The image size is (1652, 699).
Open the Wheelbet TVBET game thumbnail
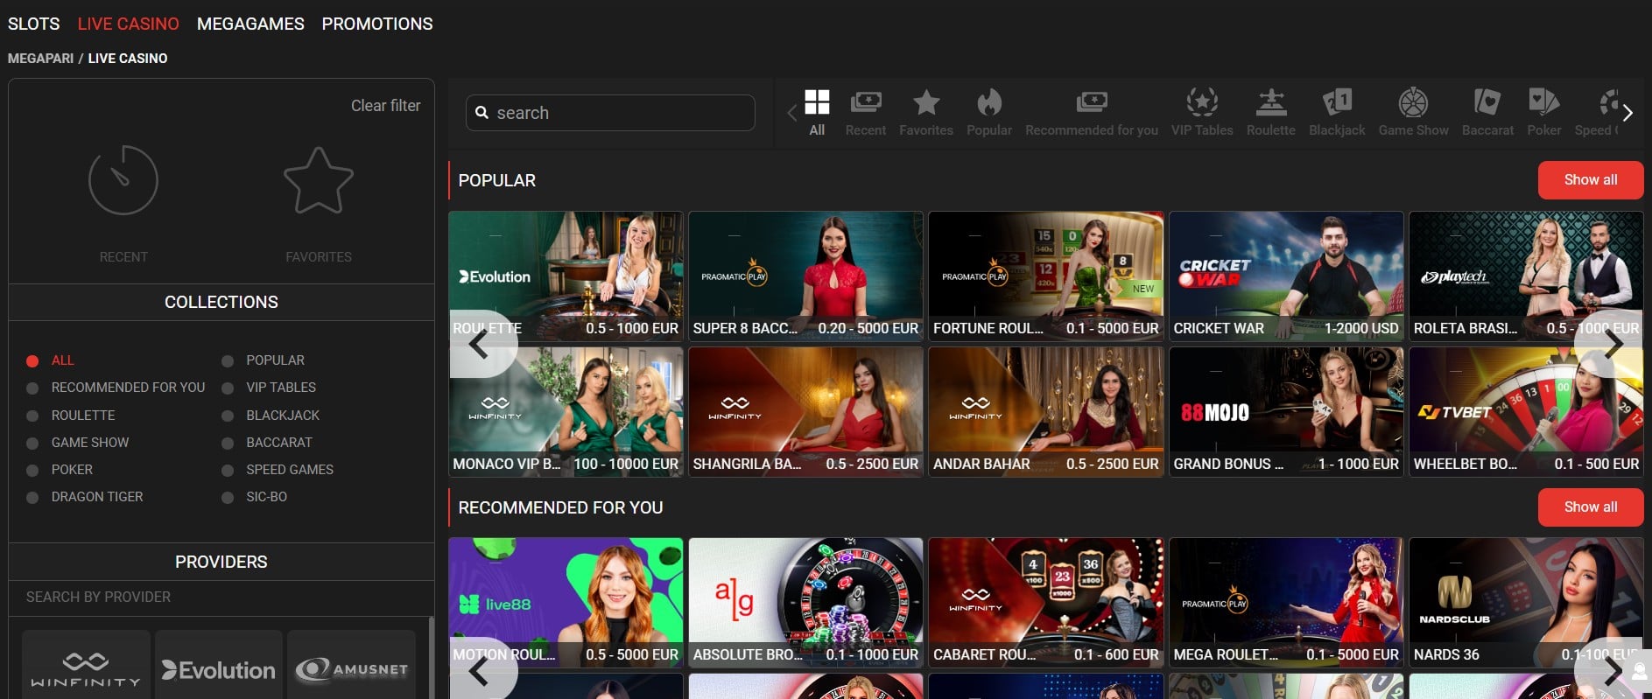[x=1526, y=411]
